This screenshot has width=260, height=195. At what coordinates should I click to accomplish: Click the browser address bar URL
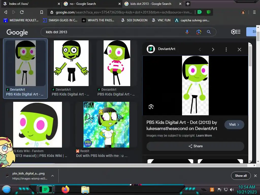[124, 12]
